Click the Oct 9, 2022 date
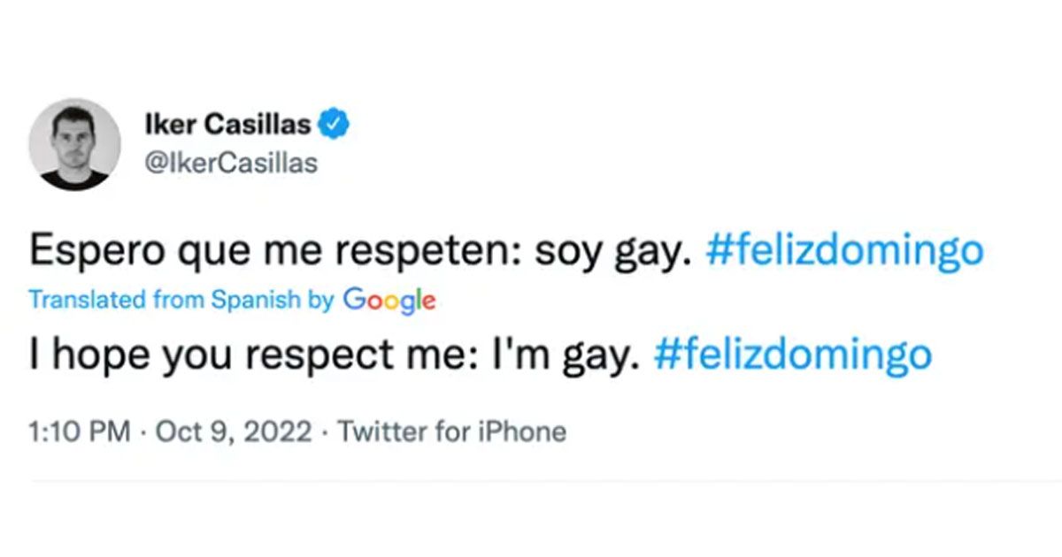 click(x=234, y=432)
